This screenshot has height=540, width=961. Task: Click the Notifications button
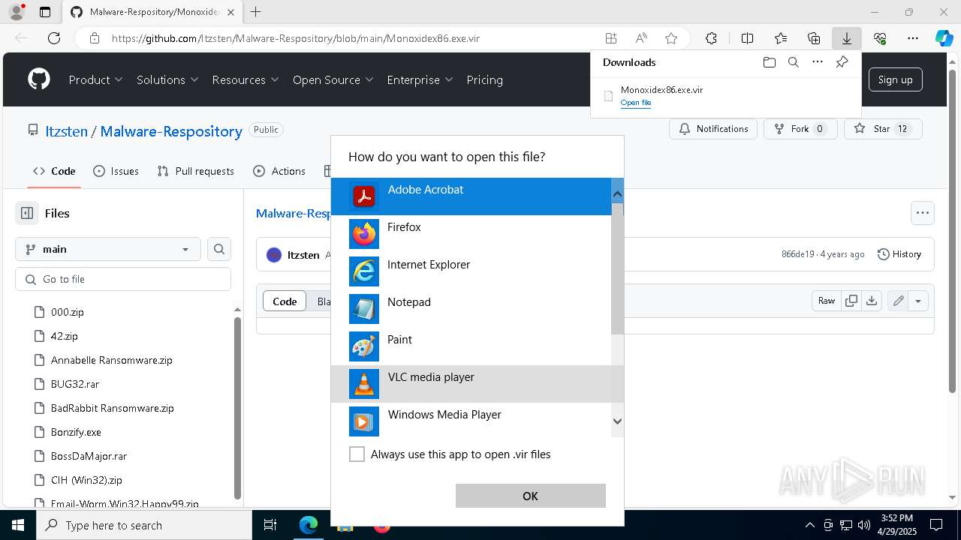click(713, 129)
